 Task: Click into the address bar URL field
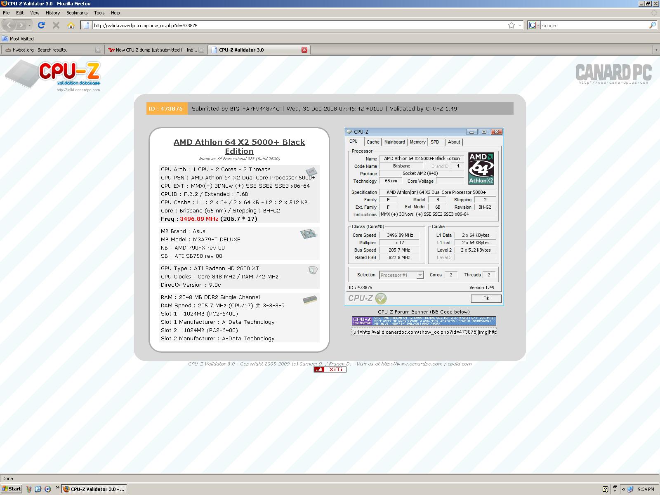[299, 25]
